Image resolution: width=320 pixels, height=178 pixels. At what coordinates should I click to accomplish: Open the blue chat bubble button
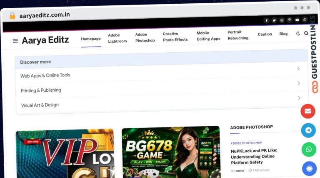(x=310, y=168)
